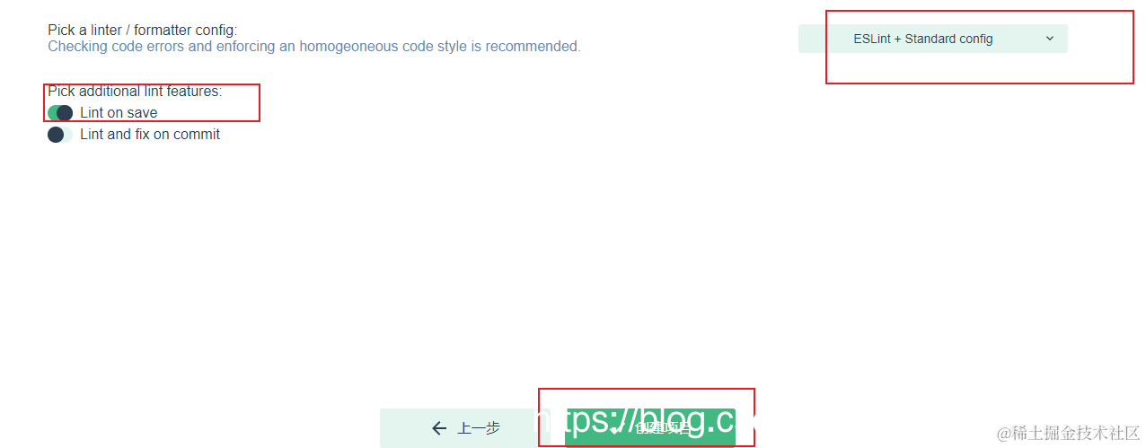Click the Lint and fix on commit label
This screenshot has height=448, width=1146.
(150, 135)
